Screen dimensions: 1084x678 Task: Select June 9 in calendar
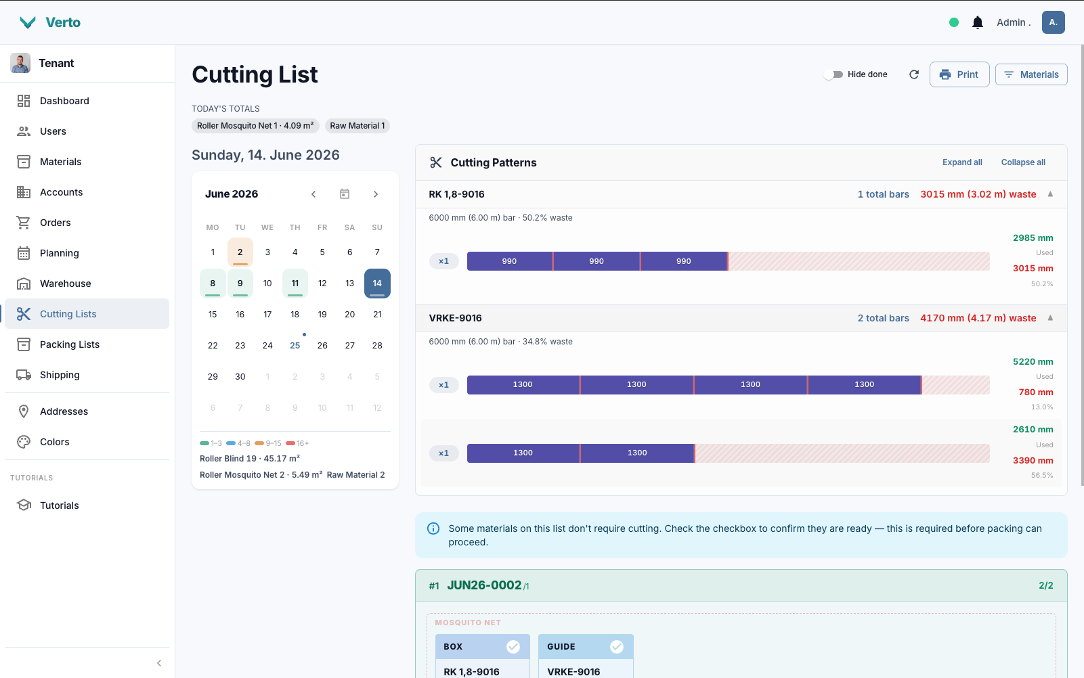tap(240, 284)
